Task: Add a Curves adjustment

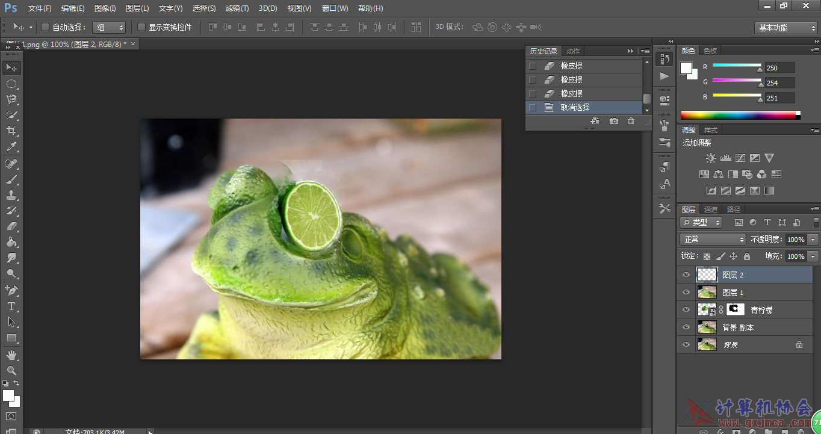Action: coord(740,158)
